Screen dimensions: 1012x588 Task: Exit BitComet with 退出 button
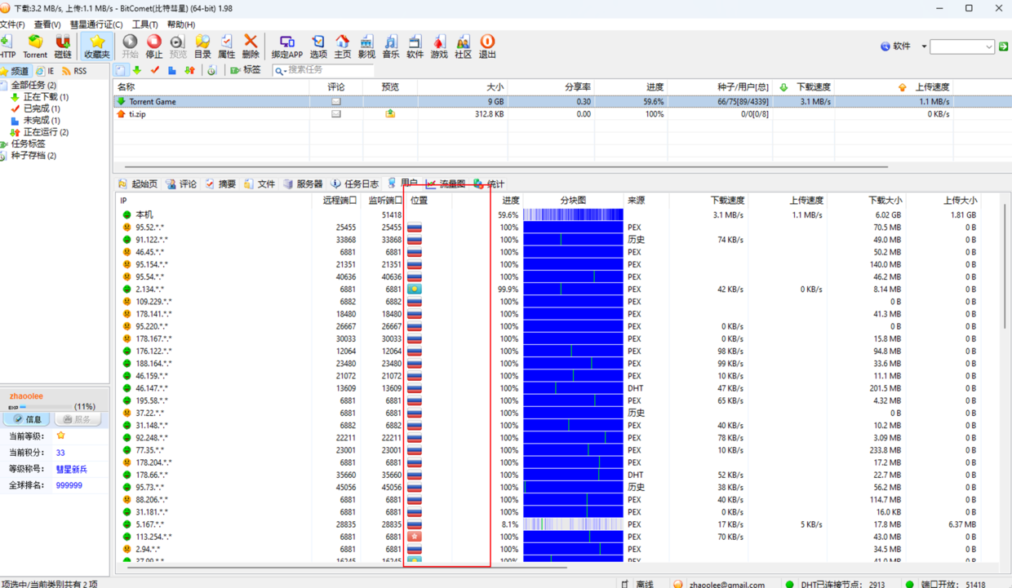point(487,46)
